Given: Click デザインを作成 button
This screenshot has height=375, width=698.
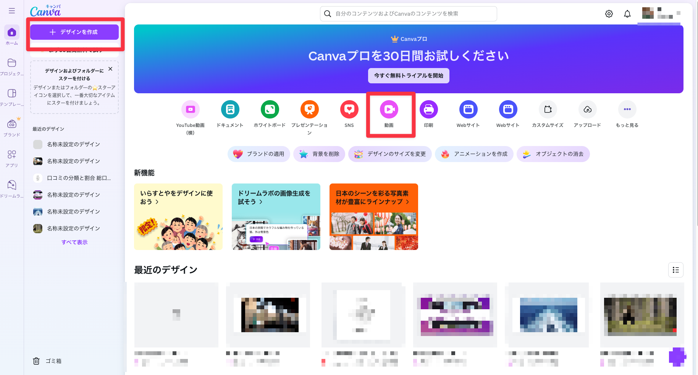Looking at the screenshot, I should pos(74,32).
